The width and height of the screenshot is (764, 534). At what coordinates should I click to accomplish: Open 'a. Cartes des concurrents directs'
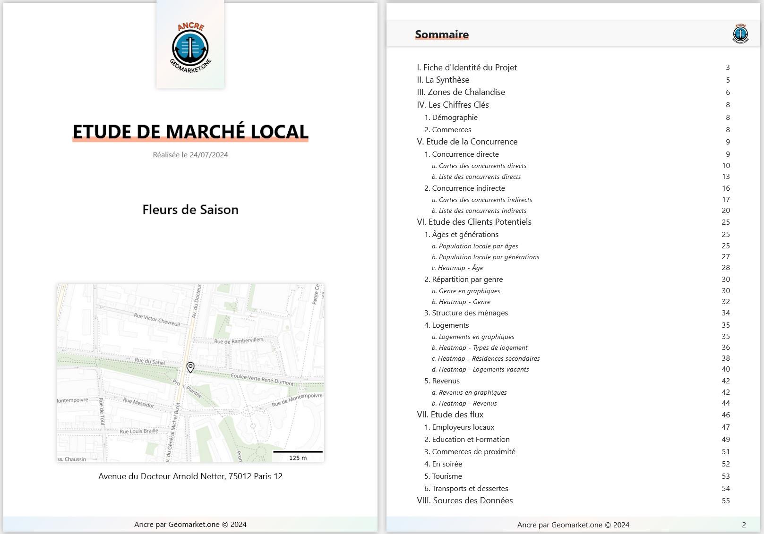click(479, 166)
